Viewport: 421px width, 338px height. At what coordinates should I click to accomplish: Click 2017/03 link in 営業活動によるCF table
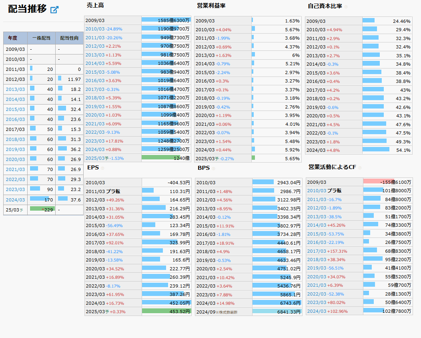[317, 251]
